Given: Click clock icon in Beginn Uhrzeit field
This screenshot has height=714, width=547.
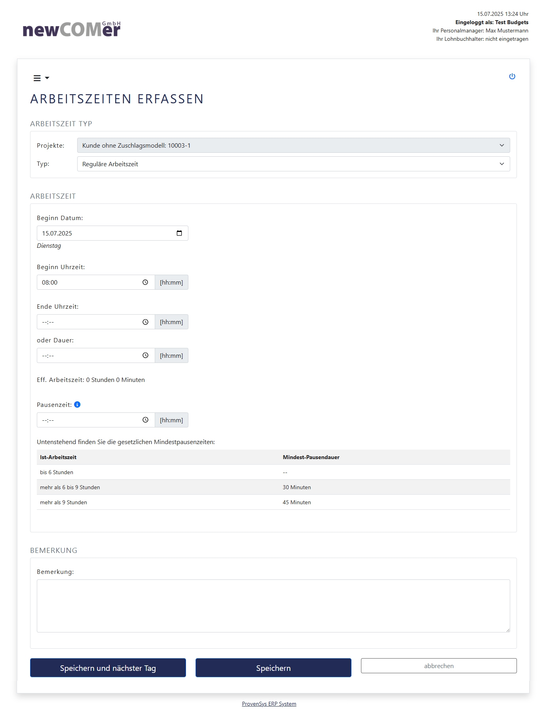Looking at the screenshot, I should 145,282.
